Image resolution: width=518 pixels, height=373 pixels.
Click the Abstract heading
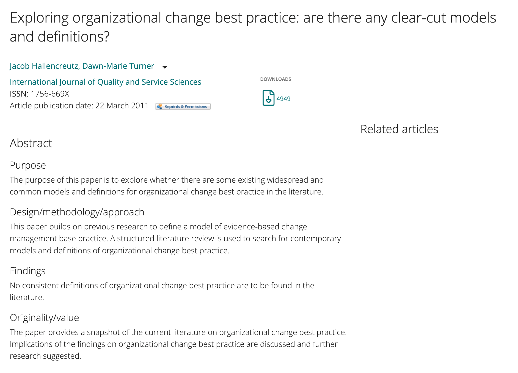click(31, 143)
